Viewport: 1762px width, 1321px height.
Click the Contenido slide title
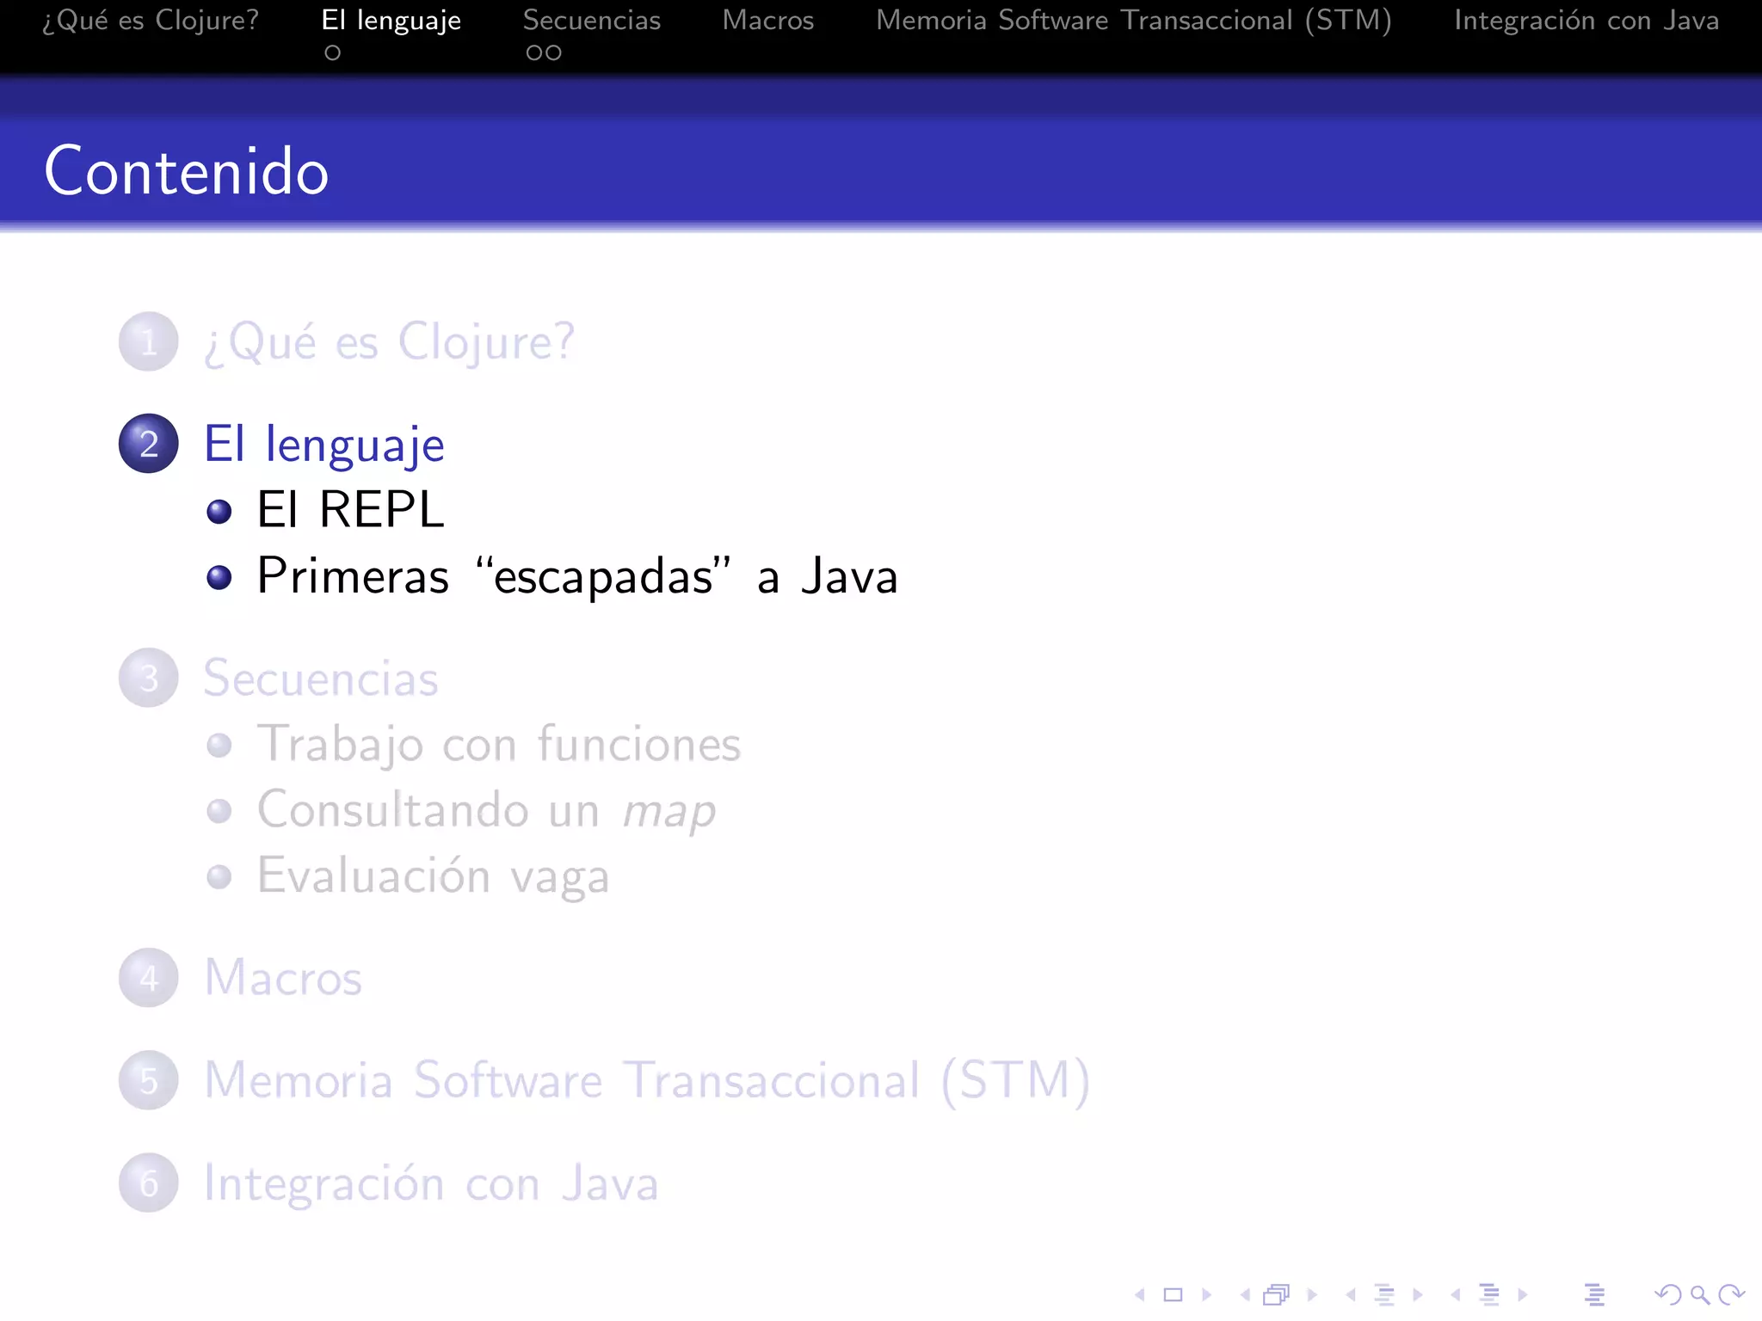click(x=187, y=171)
